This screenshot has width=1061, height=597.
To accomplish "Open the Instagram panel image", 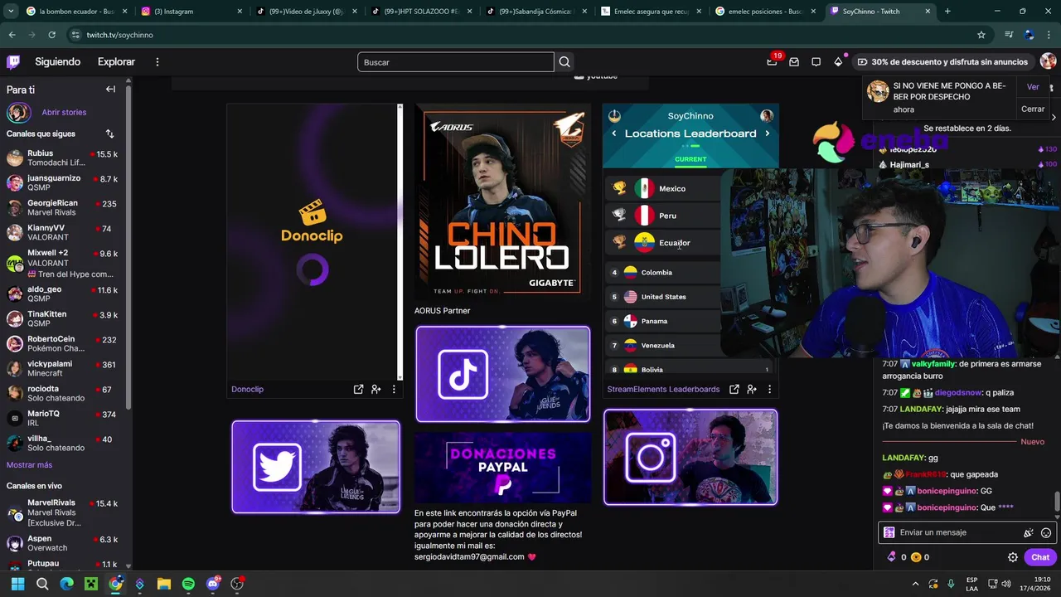I will pos(690,457).
